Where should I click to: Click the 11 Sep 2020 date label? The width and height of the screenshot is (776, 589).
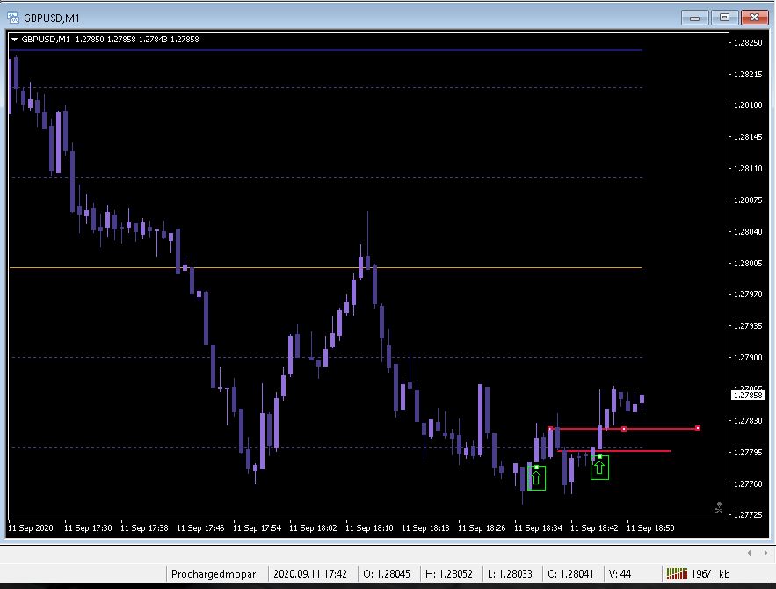(31, 528)
